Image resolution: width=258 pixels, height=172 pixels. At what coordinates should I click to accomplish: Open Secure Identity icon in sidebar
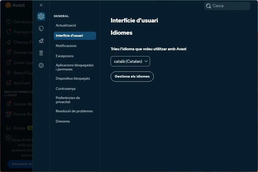[8, 104]
